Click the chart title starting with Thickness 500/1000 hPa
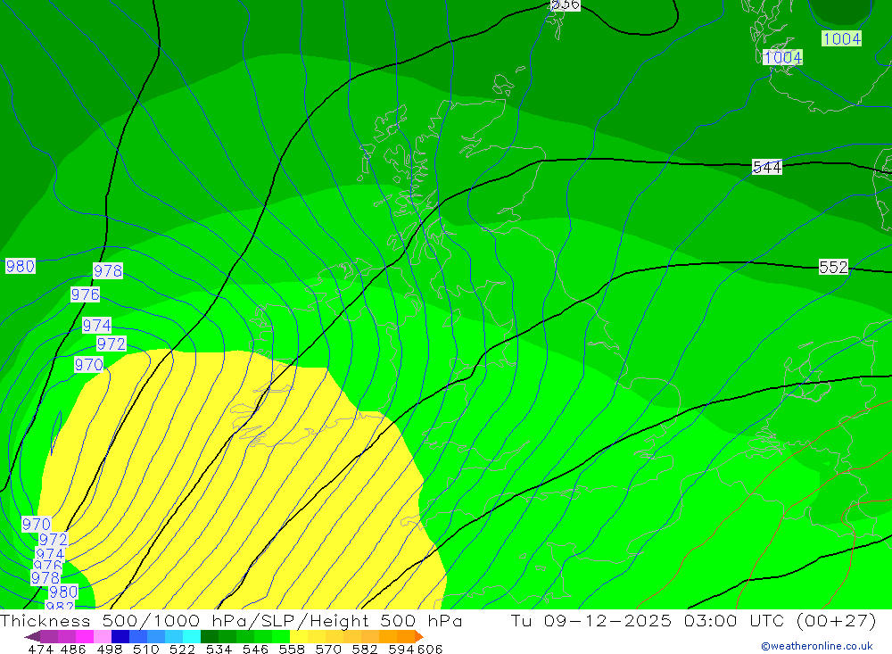 point(231,620)
